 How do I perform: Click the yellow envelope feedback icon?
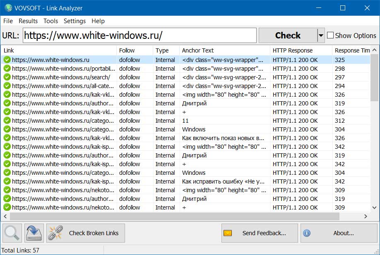pos(228,233)
